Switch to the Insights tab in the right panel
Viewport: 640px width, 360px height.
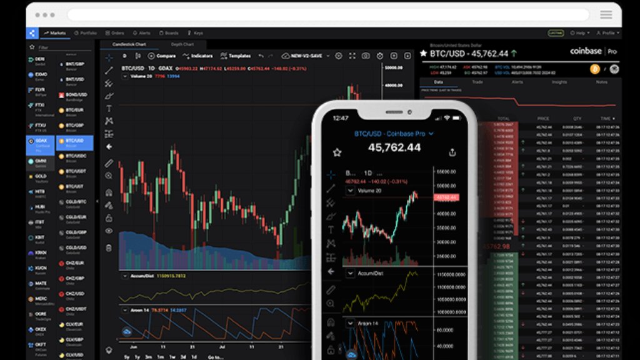pyautogui.click(x=559, y=82)
